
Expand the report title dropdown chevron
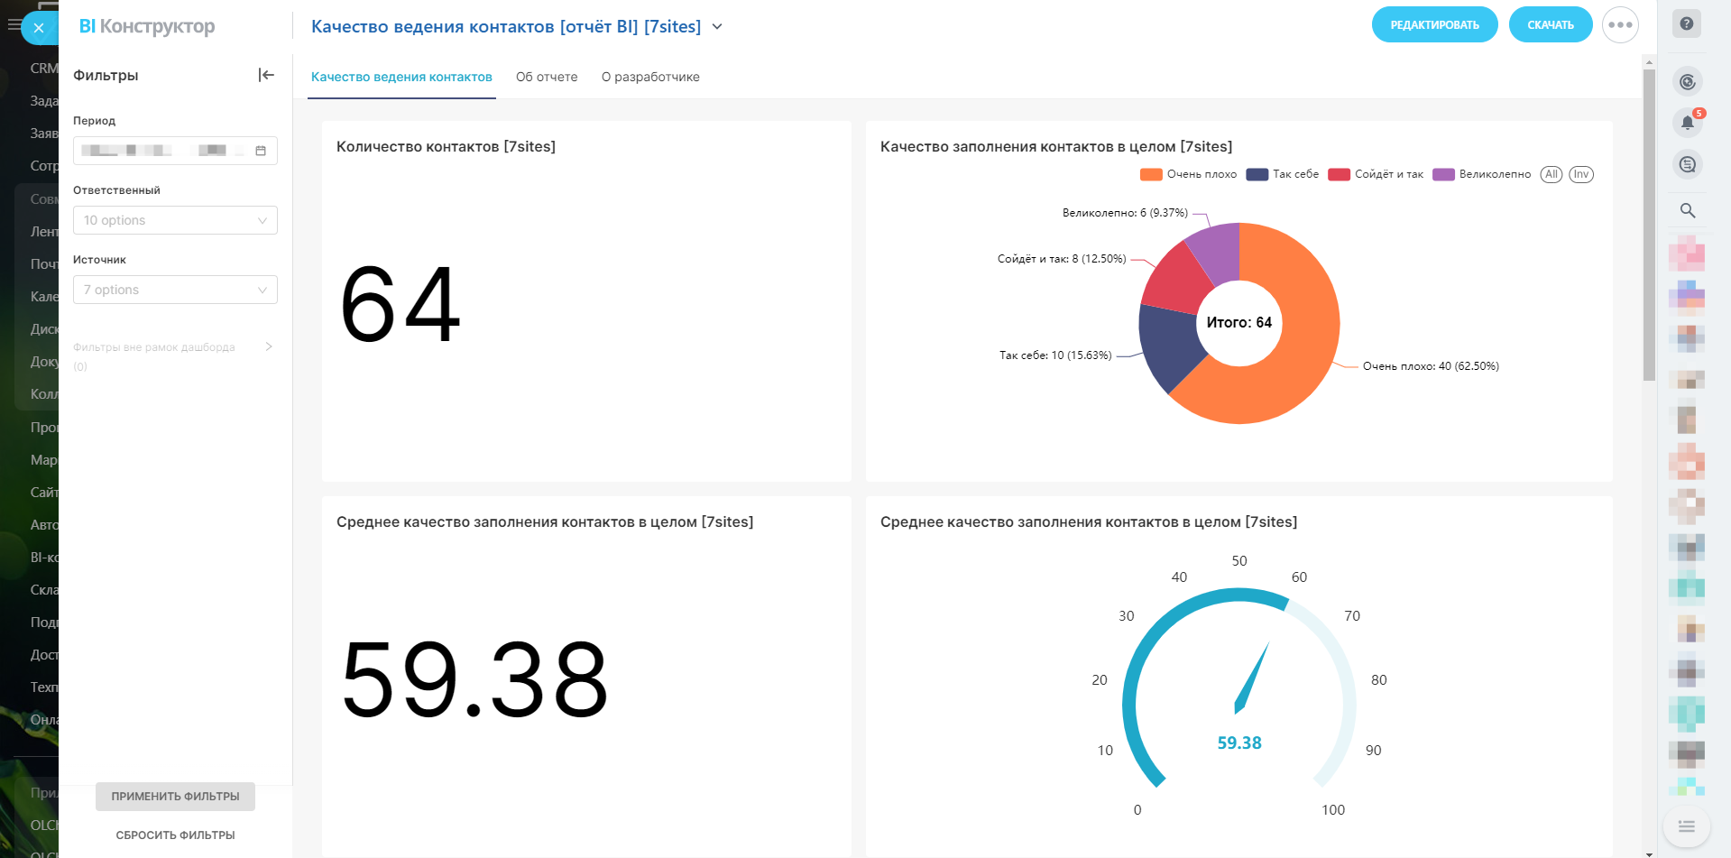tap(717, 27)
